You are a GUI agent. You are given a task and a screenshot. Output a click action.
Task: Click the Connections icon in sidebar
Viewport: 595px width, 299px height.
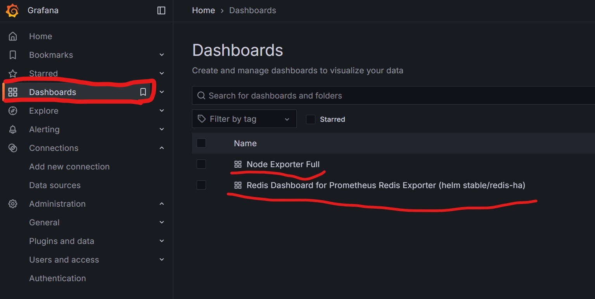13,148
